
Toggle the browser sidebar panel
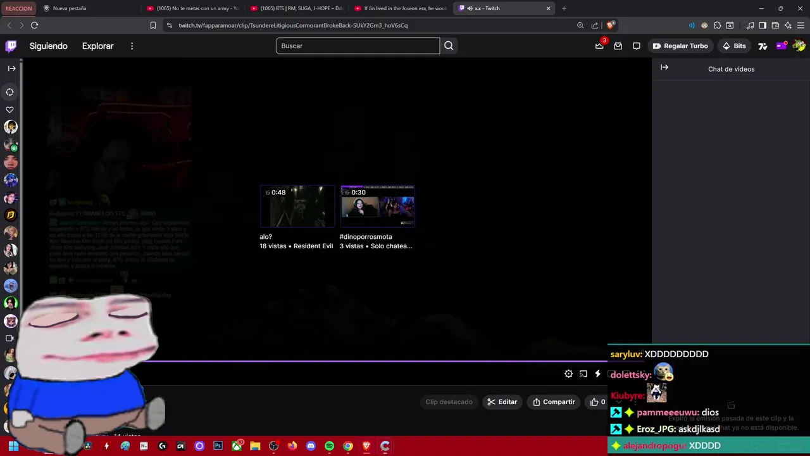pyautogui.click(x=763, y=25)
